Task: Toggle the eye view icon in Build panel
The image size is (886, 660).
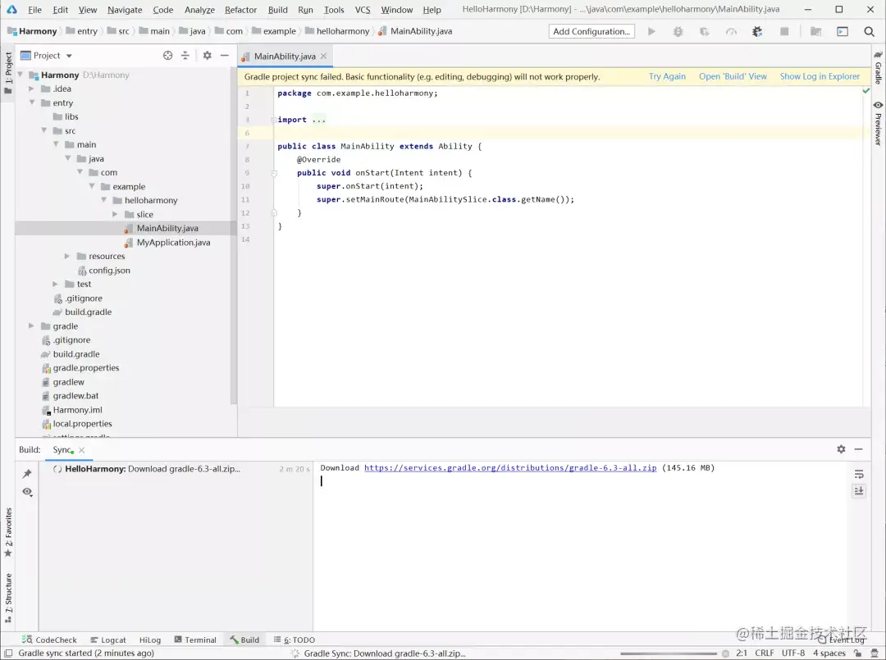Action: tap(26, 492)
